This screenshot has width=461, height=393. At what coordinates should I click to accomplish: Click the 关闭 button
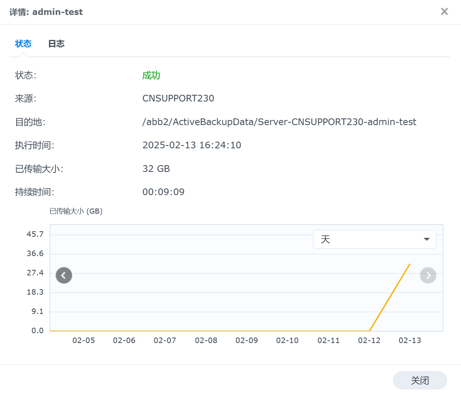pyautogui.click(x=420, y=380)
